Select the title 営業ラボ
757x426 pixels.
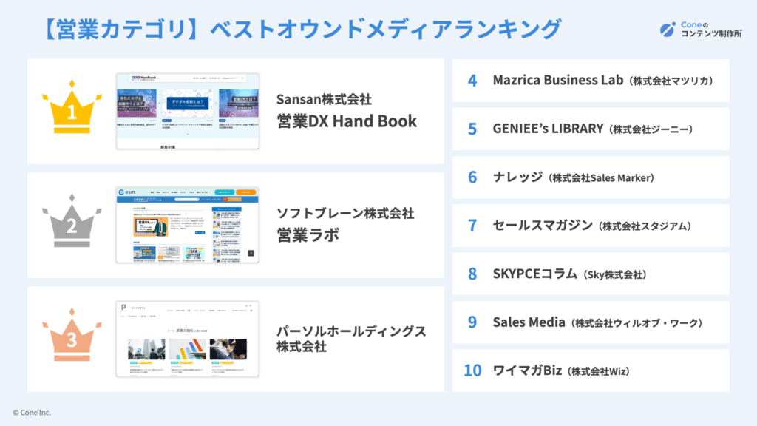coord(308,234)
